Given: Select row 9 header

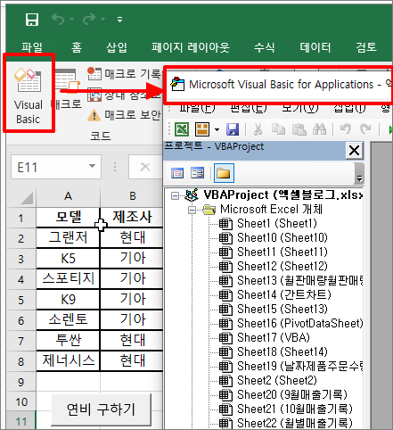Looking at the screenshot, I should pos(20,382).
